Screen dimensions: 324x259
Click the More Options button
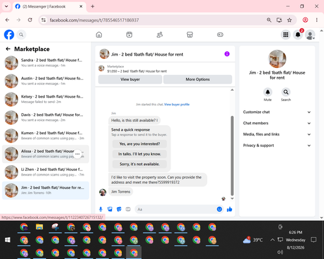point(198,80)
